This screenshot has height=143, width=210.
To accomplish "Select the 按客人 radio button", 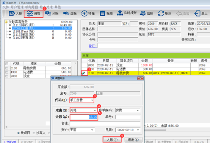I will [34, 133].
